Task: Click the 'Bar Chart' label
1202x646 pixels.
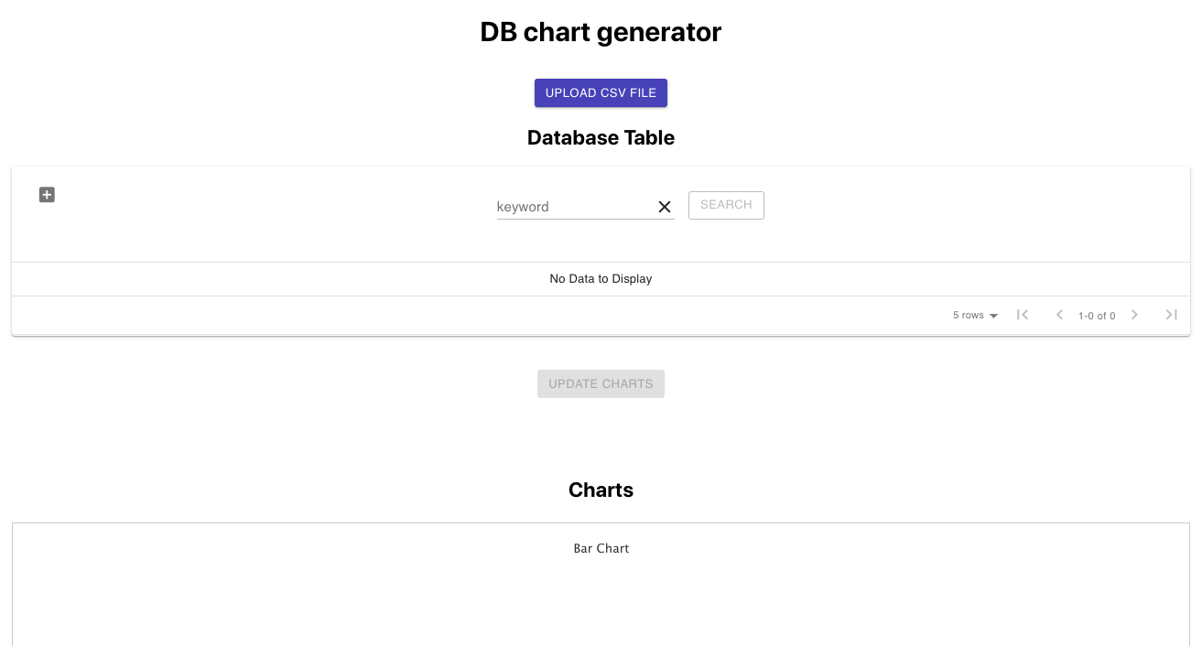Action: [601, 548]
